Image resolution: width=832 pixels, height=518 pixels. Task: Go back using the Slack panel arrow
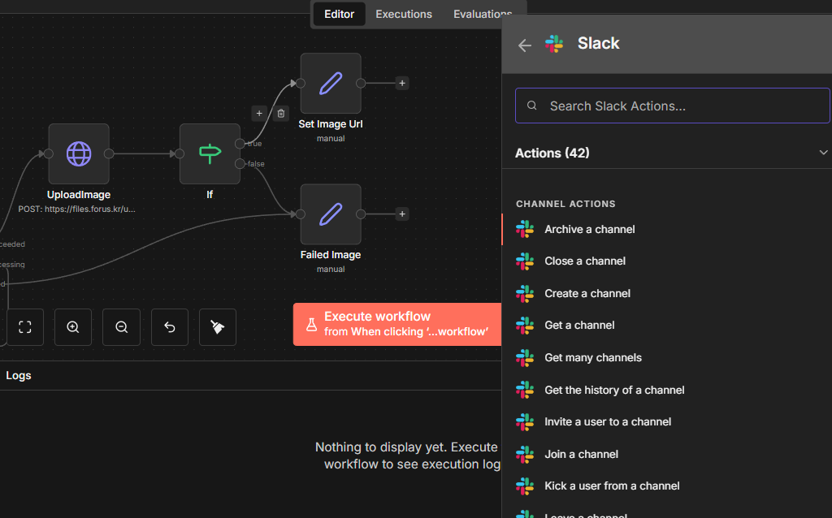tap(525, 45)
